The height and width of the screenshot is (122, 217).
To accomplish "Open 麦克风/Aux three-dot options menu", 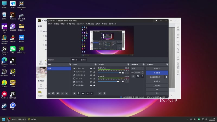I will click(x=127, y=73).
